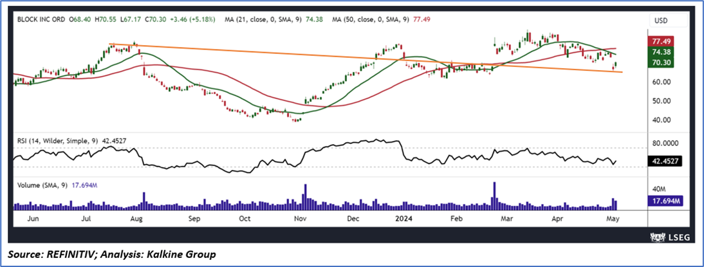Click the Mar label on the time axis
Screen dimensions: 704x267
[507, 219]
